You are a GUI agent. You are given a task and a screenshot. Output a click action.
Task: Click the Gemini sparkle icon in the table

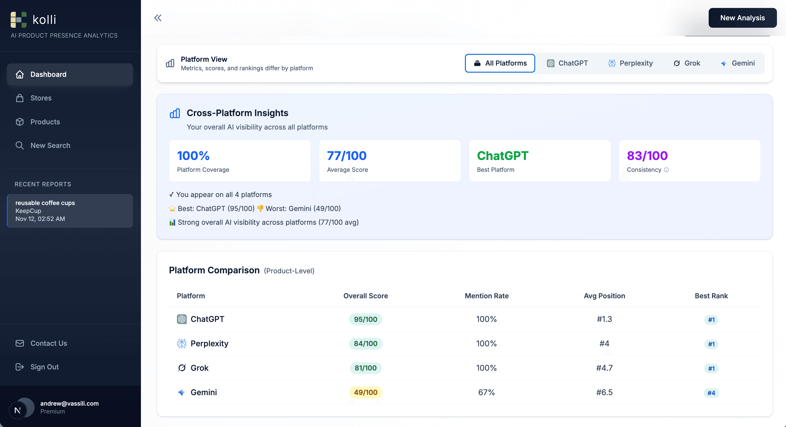181,392
